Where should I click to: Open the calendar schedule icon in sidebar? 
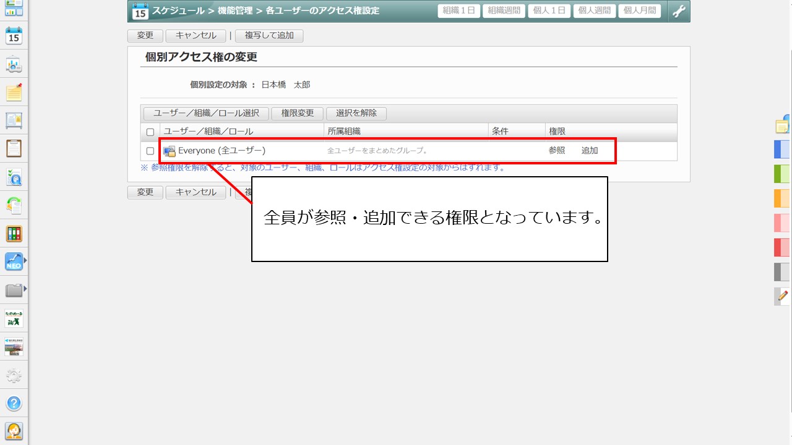coord(14,36)
